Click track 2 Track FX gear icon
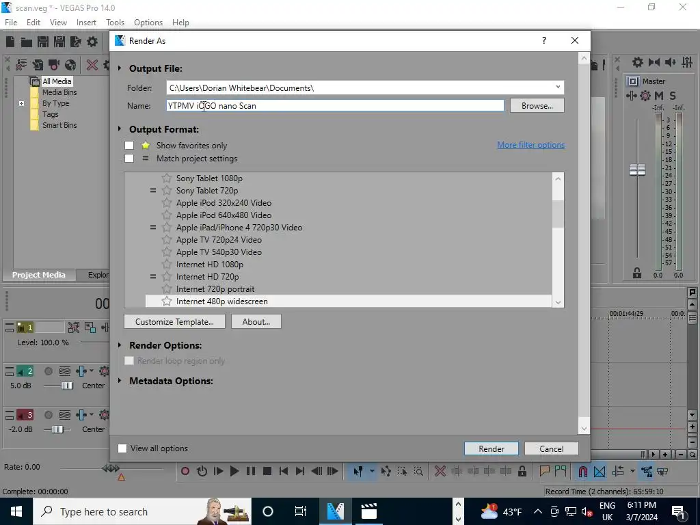 point(105,371)
